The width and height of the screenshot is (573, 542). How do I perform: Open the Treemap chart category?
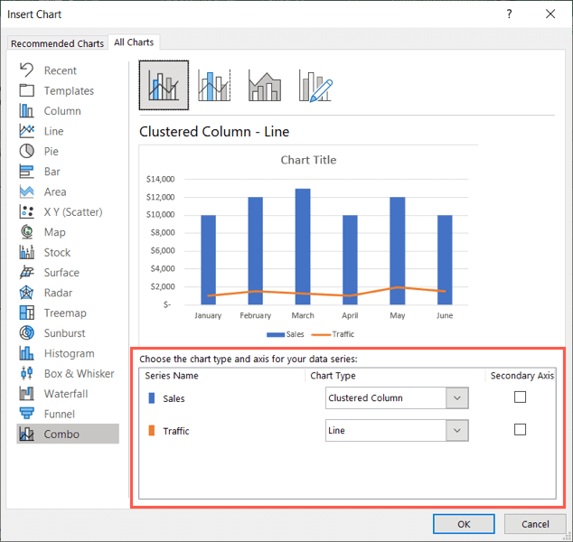[x=65, y=313]
